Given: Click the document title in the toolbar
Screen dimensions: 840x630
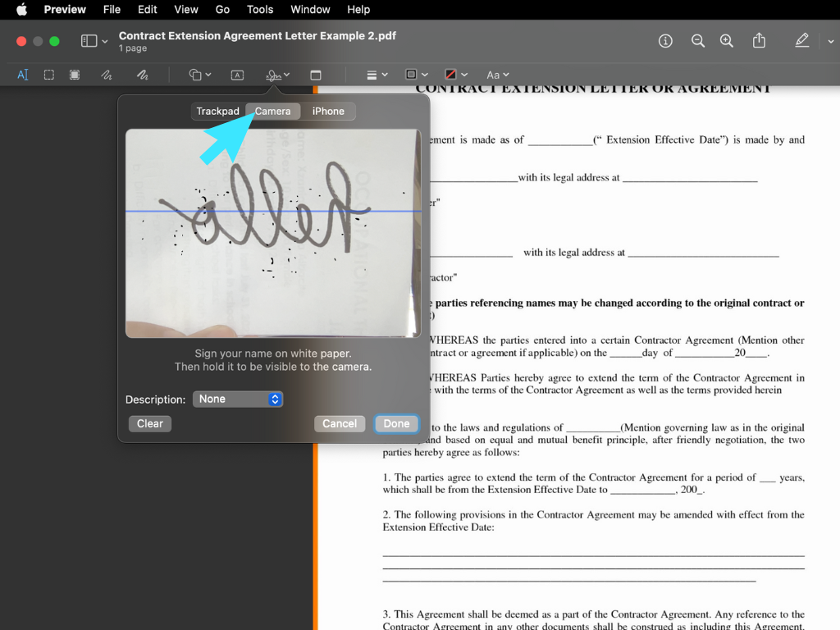Looking at the screenshot, I should pos(257,35).
